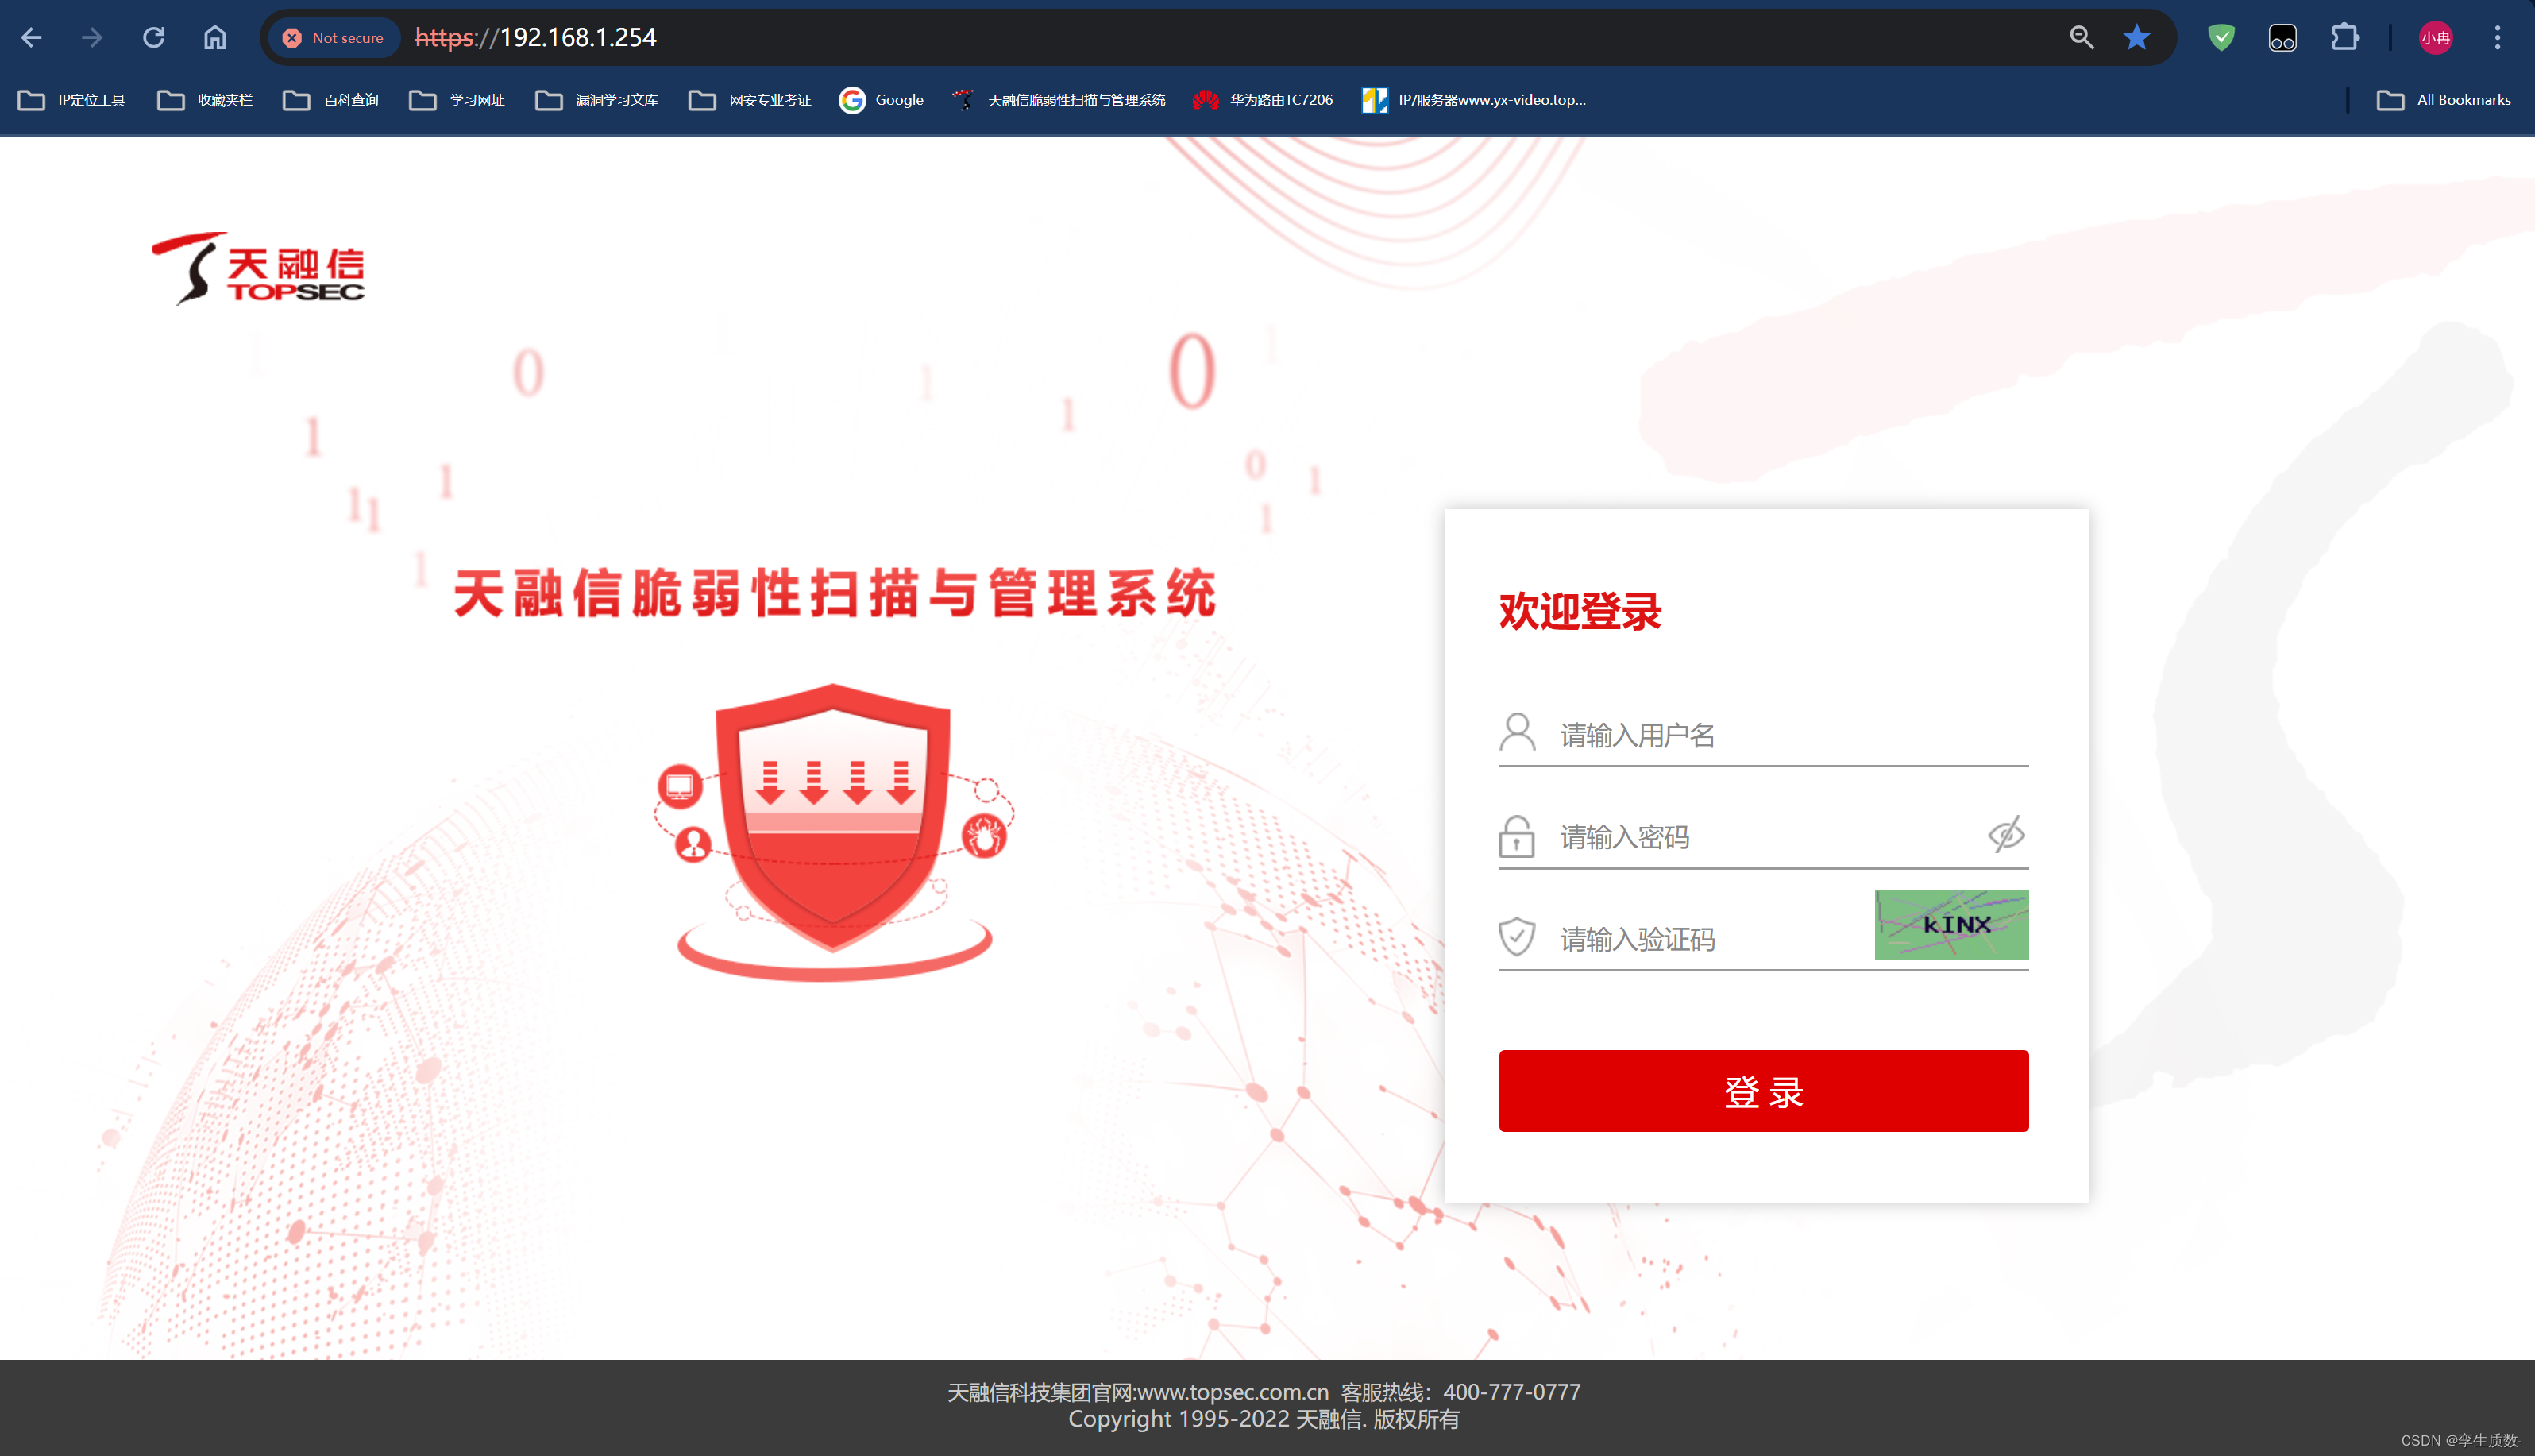The image size is (2535, 1456).
Task: Open the 网安专业考证 bookmark folder
Action: pyautogui.click(x=750, y=100)
